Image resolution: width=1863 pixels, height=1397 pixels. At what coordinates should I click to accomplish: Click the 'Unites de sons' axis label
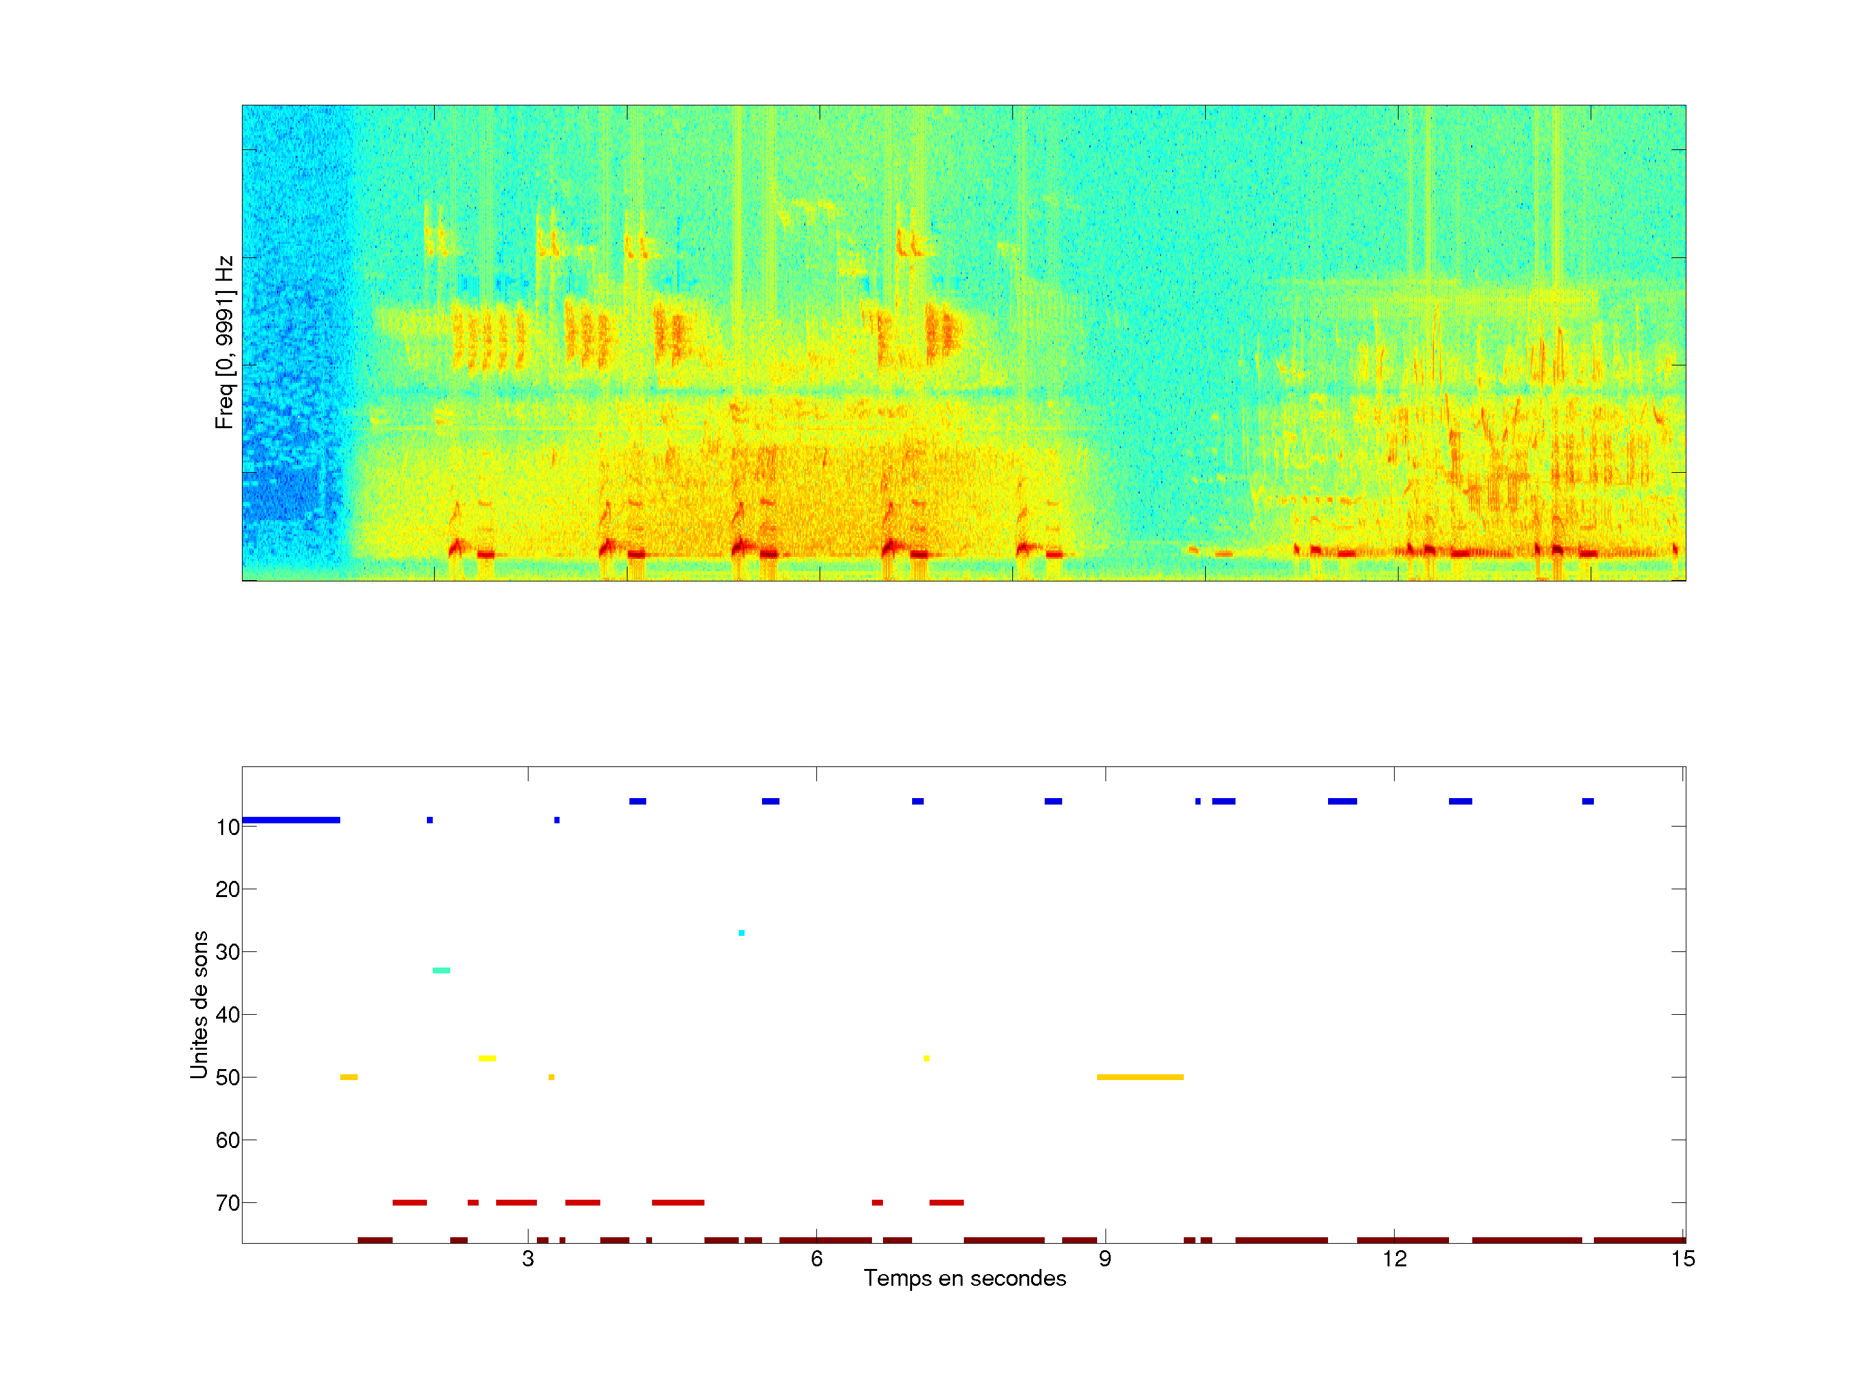pyautogui.click(x=199, y=1004)
